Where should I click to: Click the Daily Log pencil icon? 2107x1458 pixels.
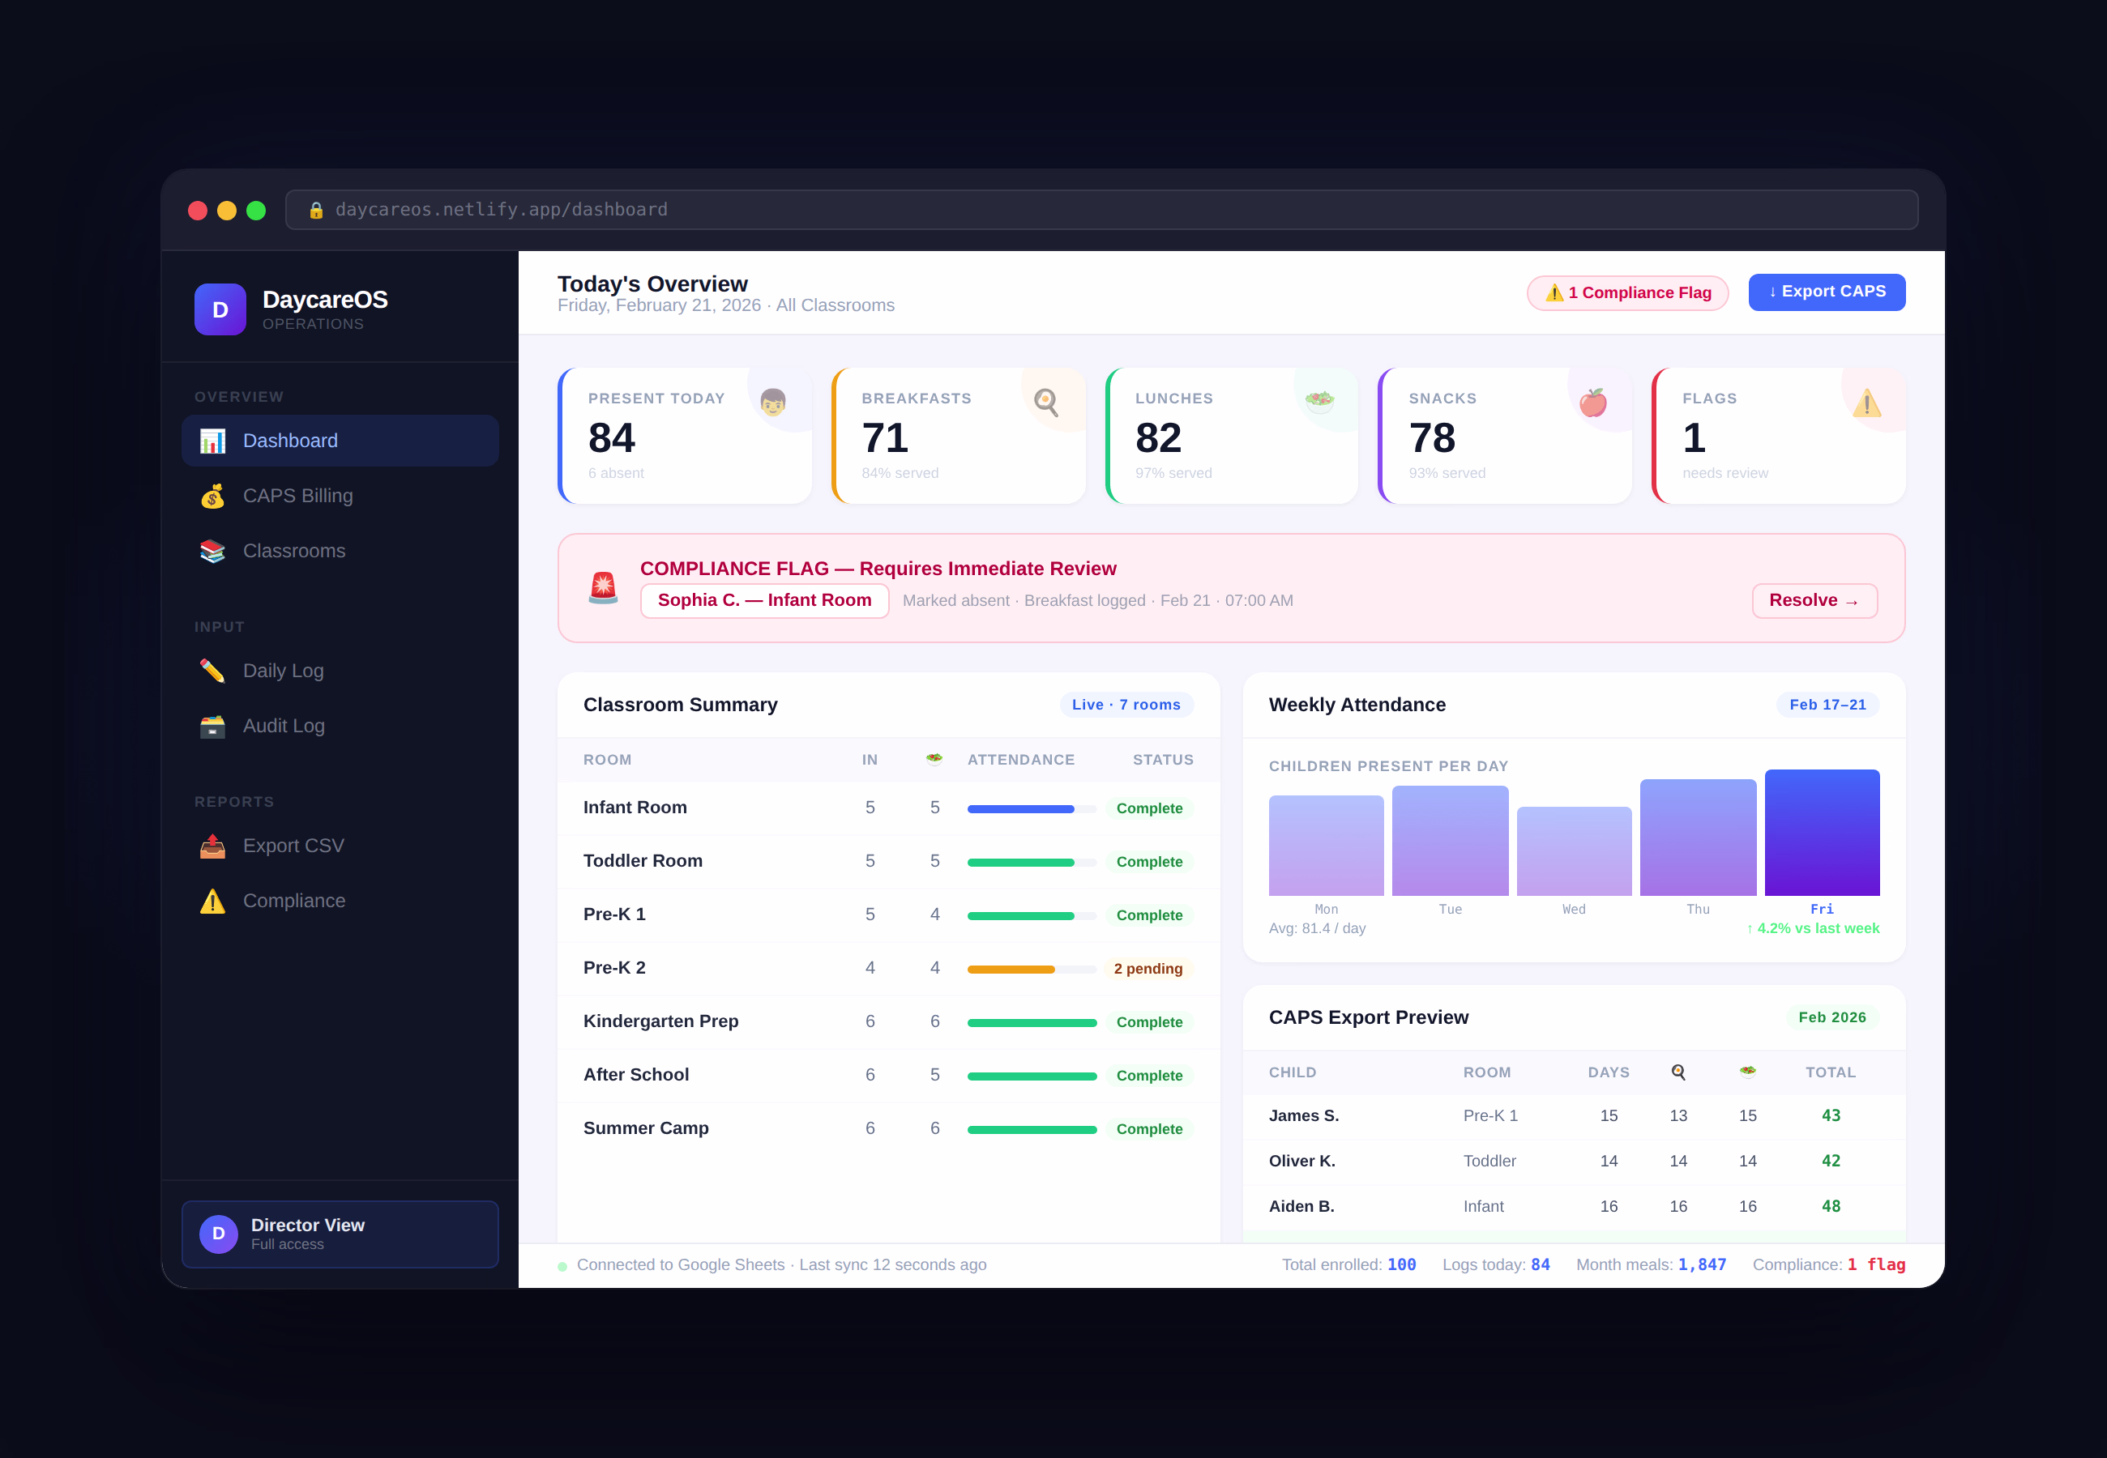212,671
